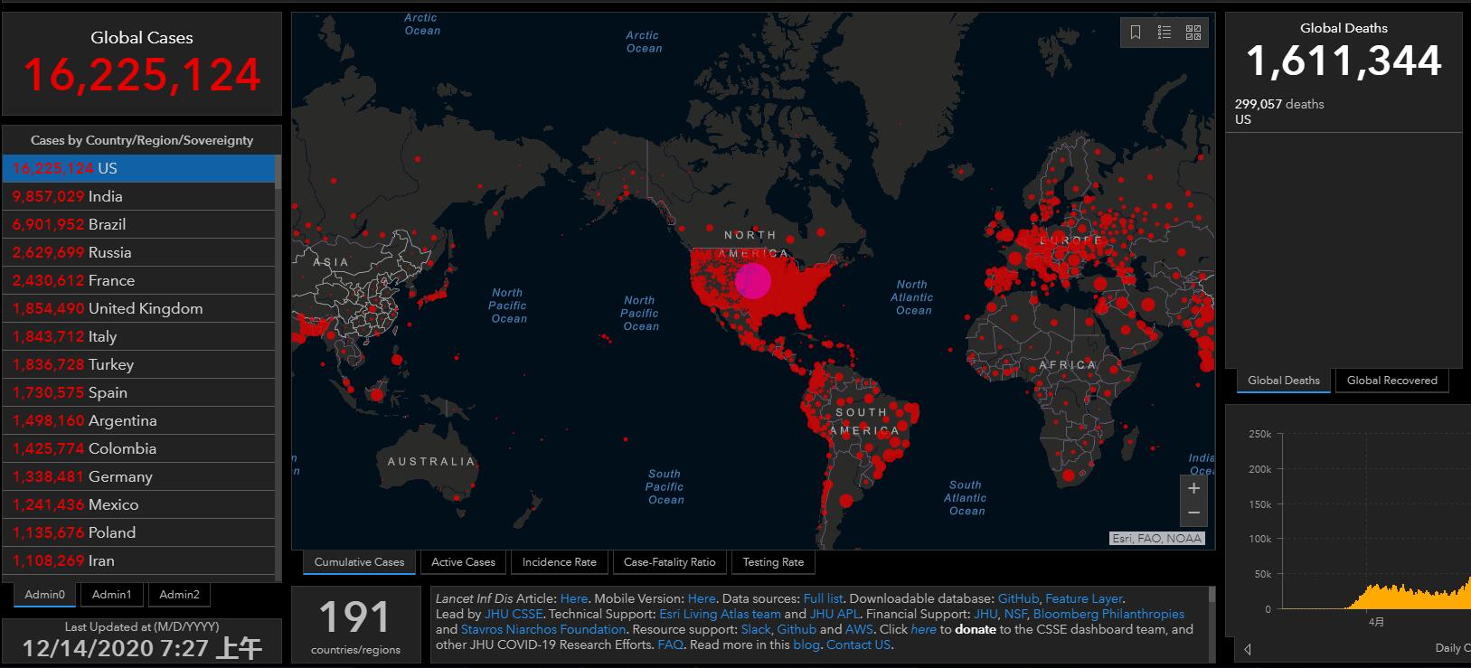Viewport: 1471px width, 668px height.
Task: Zoom in on the map
Action: click(1193, 488)
